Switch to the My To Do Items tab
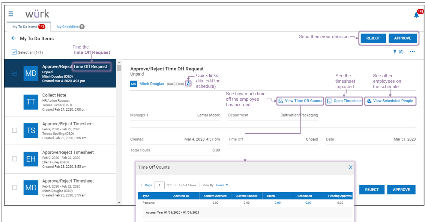Viewport: 425px width, 222px height. [x=29, y=27]
